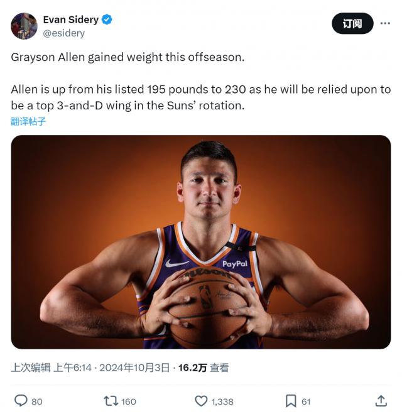Bookmark this post
The height and width of the screenshot is (414, 402).
tap(291, 401)
